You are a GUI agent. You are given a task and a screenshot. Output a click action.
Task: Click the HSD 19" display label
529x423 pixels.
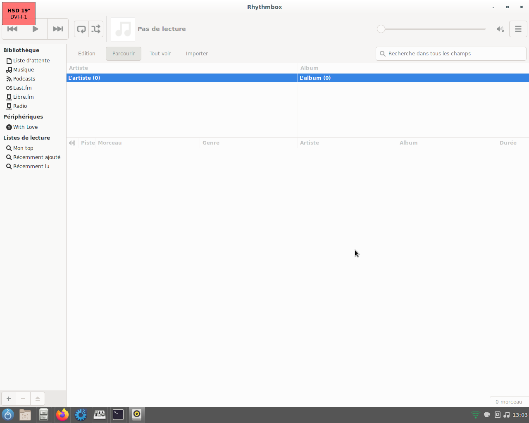point(19,14)
